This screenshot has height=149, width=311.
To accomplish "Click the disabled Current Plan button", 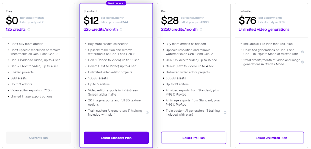I will click(38, 138).
